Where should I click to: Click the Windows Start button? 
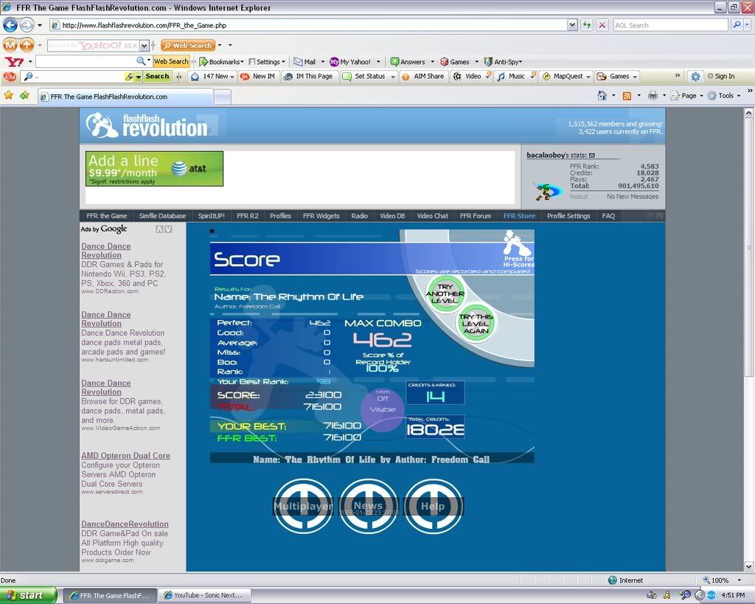[x=29, y=595]
